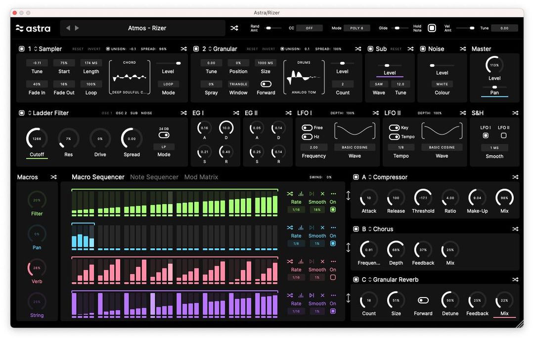Image resolution: width=534 pixels, height=340 pixels.
Task: Enable the On toggle for the pink lane
Action: (x=333, y=276)
